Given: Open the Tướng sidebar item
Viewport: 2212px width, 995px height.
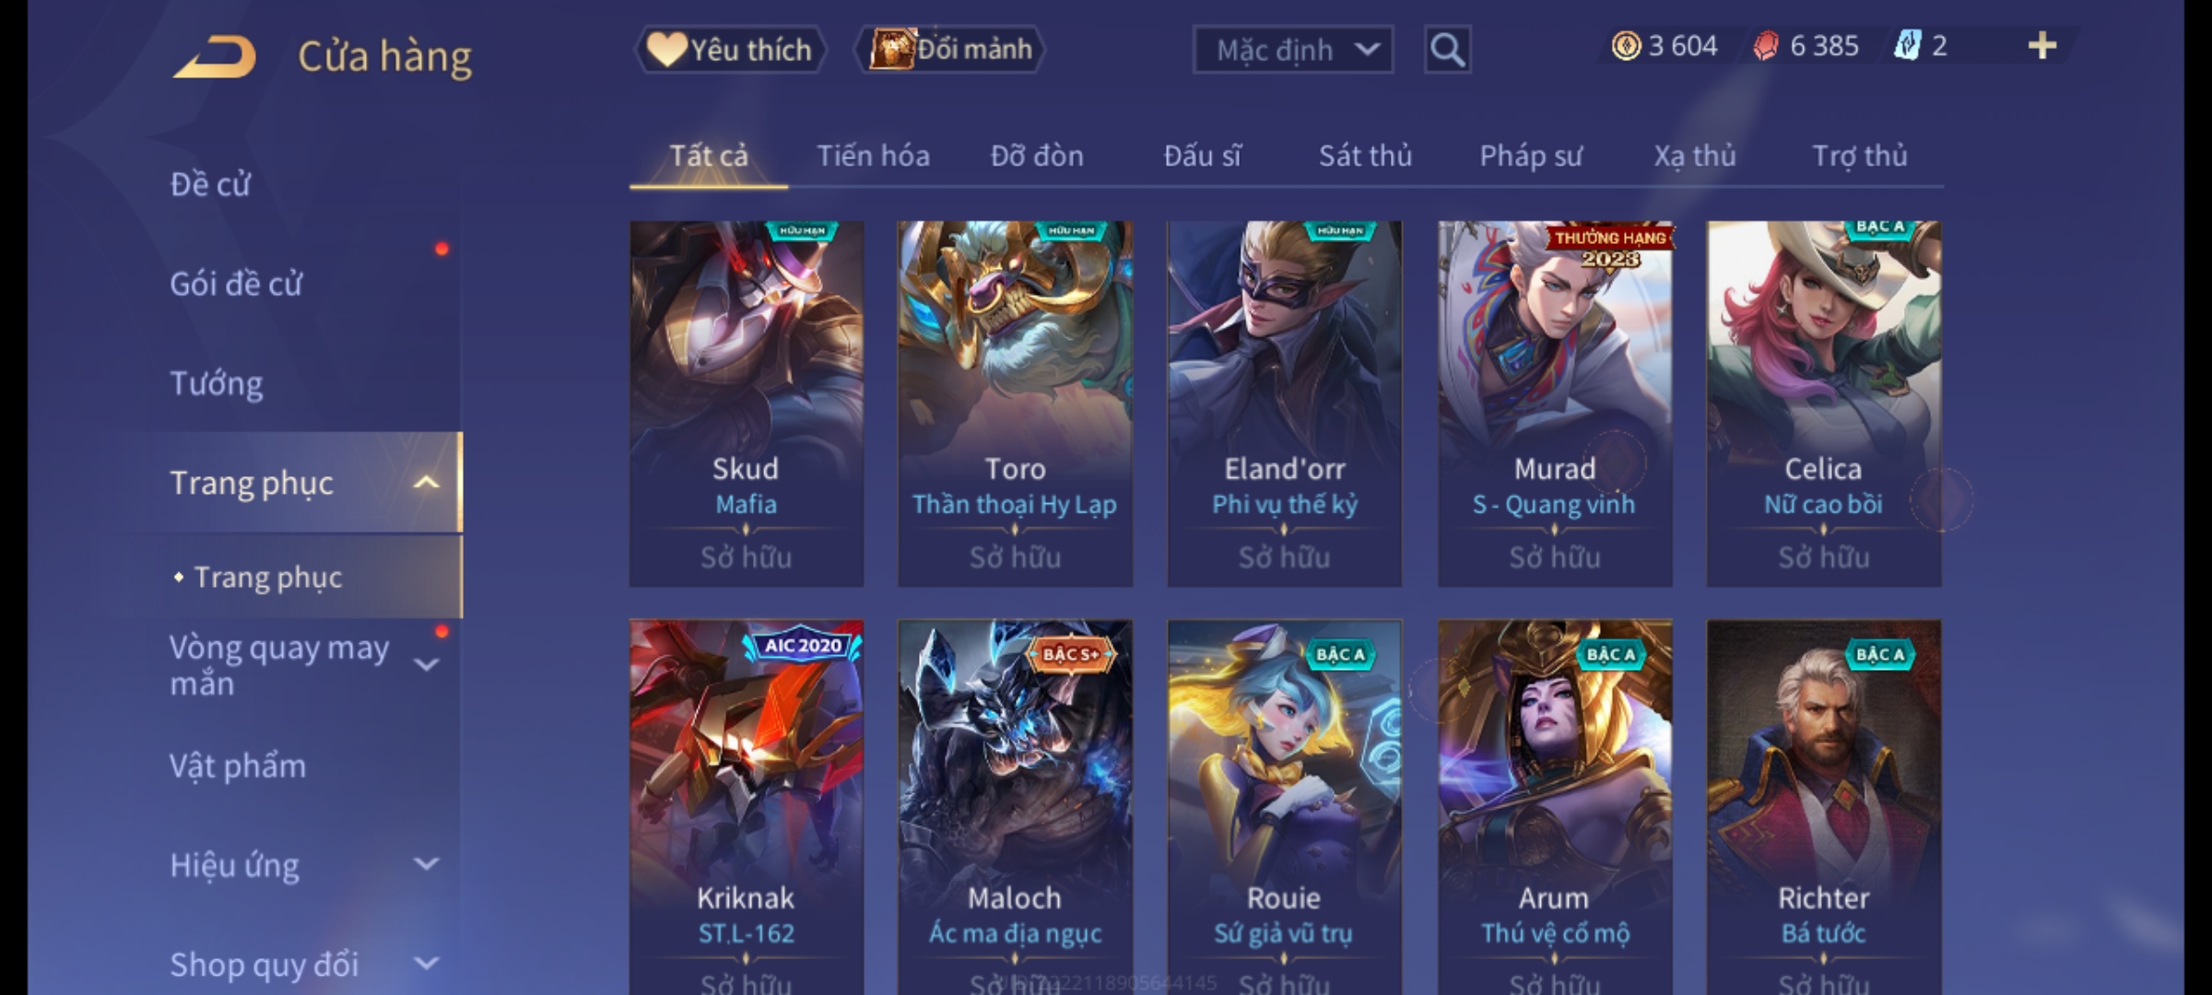Looking at the screenshot, I should tap(217, 383).
